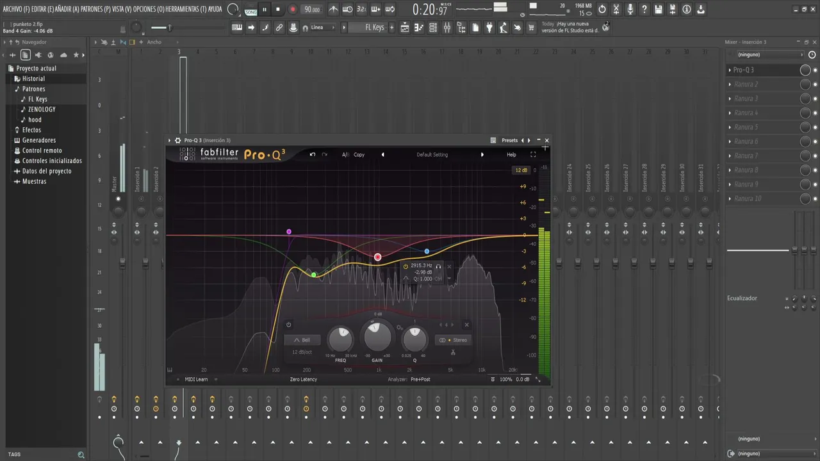Click the microphone recording icon

tap(630, 10)
